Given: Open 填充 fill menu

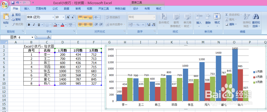Looking at the screenshot, I should (231, 20).
